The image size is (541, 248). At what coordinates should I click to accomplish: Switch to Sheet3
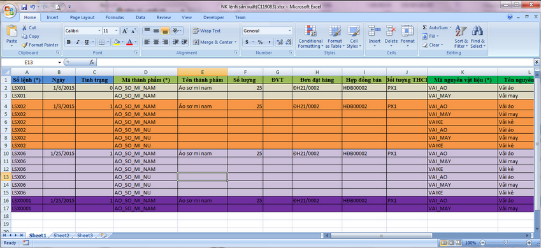click(x=85, y=235)
